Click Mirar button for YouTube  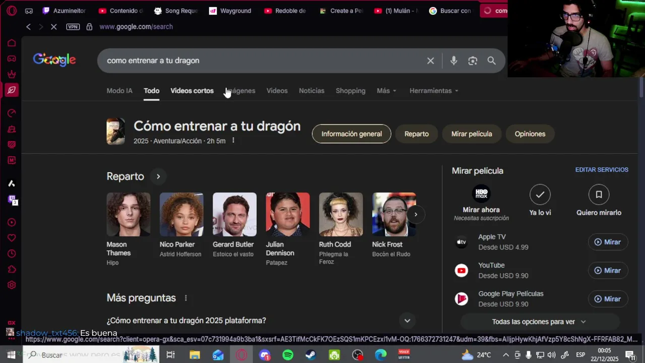(608, 270)
